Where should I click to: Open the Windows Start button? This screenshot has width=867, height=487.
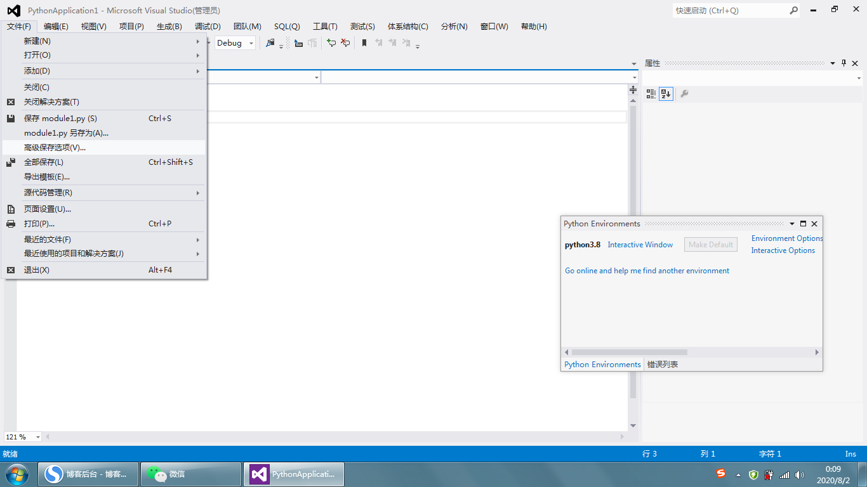pos(17,474)
